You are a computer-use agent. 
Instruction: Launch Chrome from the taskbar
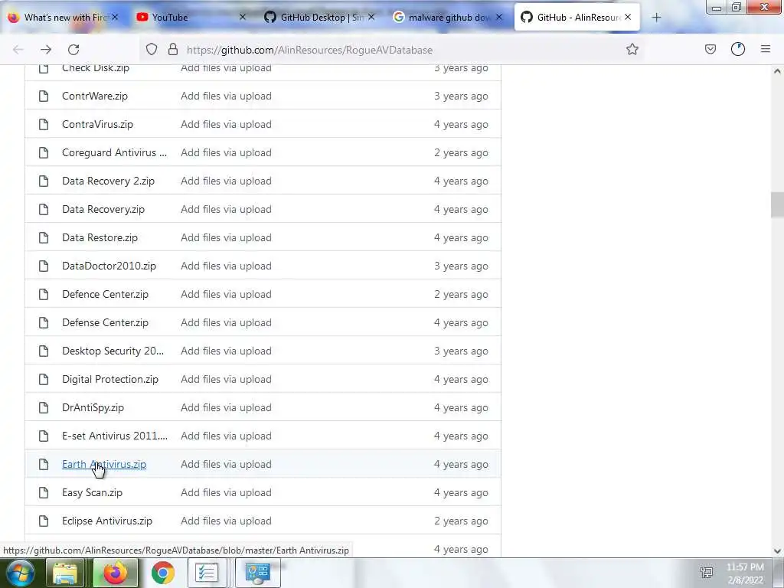(162, 573)
